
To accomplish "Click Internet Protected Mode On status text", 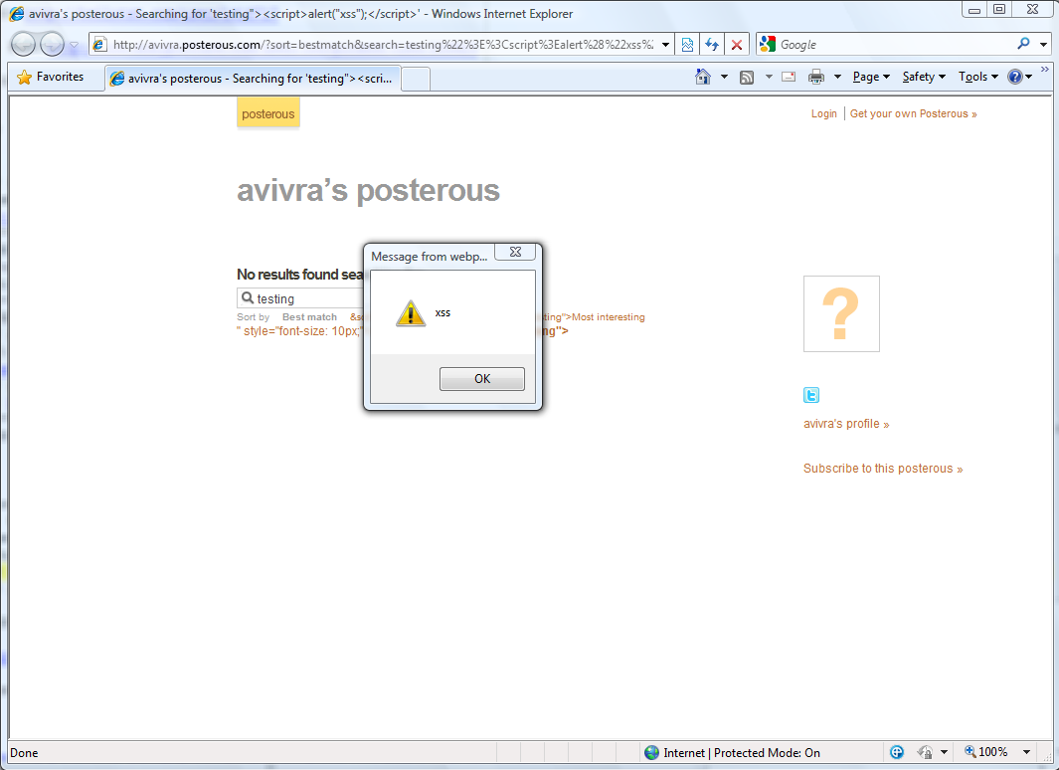I will (742, 752).
